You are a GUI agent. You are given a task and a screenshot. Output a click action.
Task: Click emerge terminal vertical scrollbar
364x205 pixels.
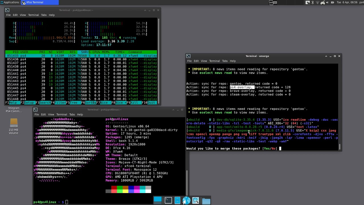[x=340, y=147]
